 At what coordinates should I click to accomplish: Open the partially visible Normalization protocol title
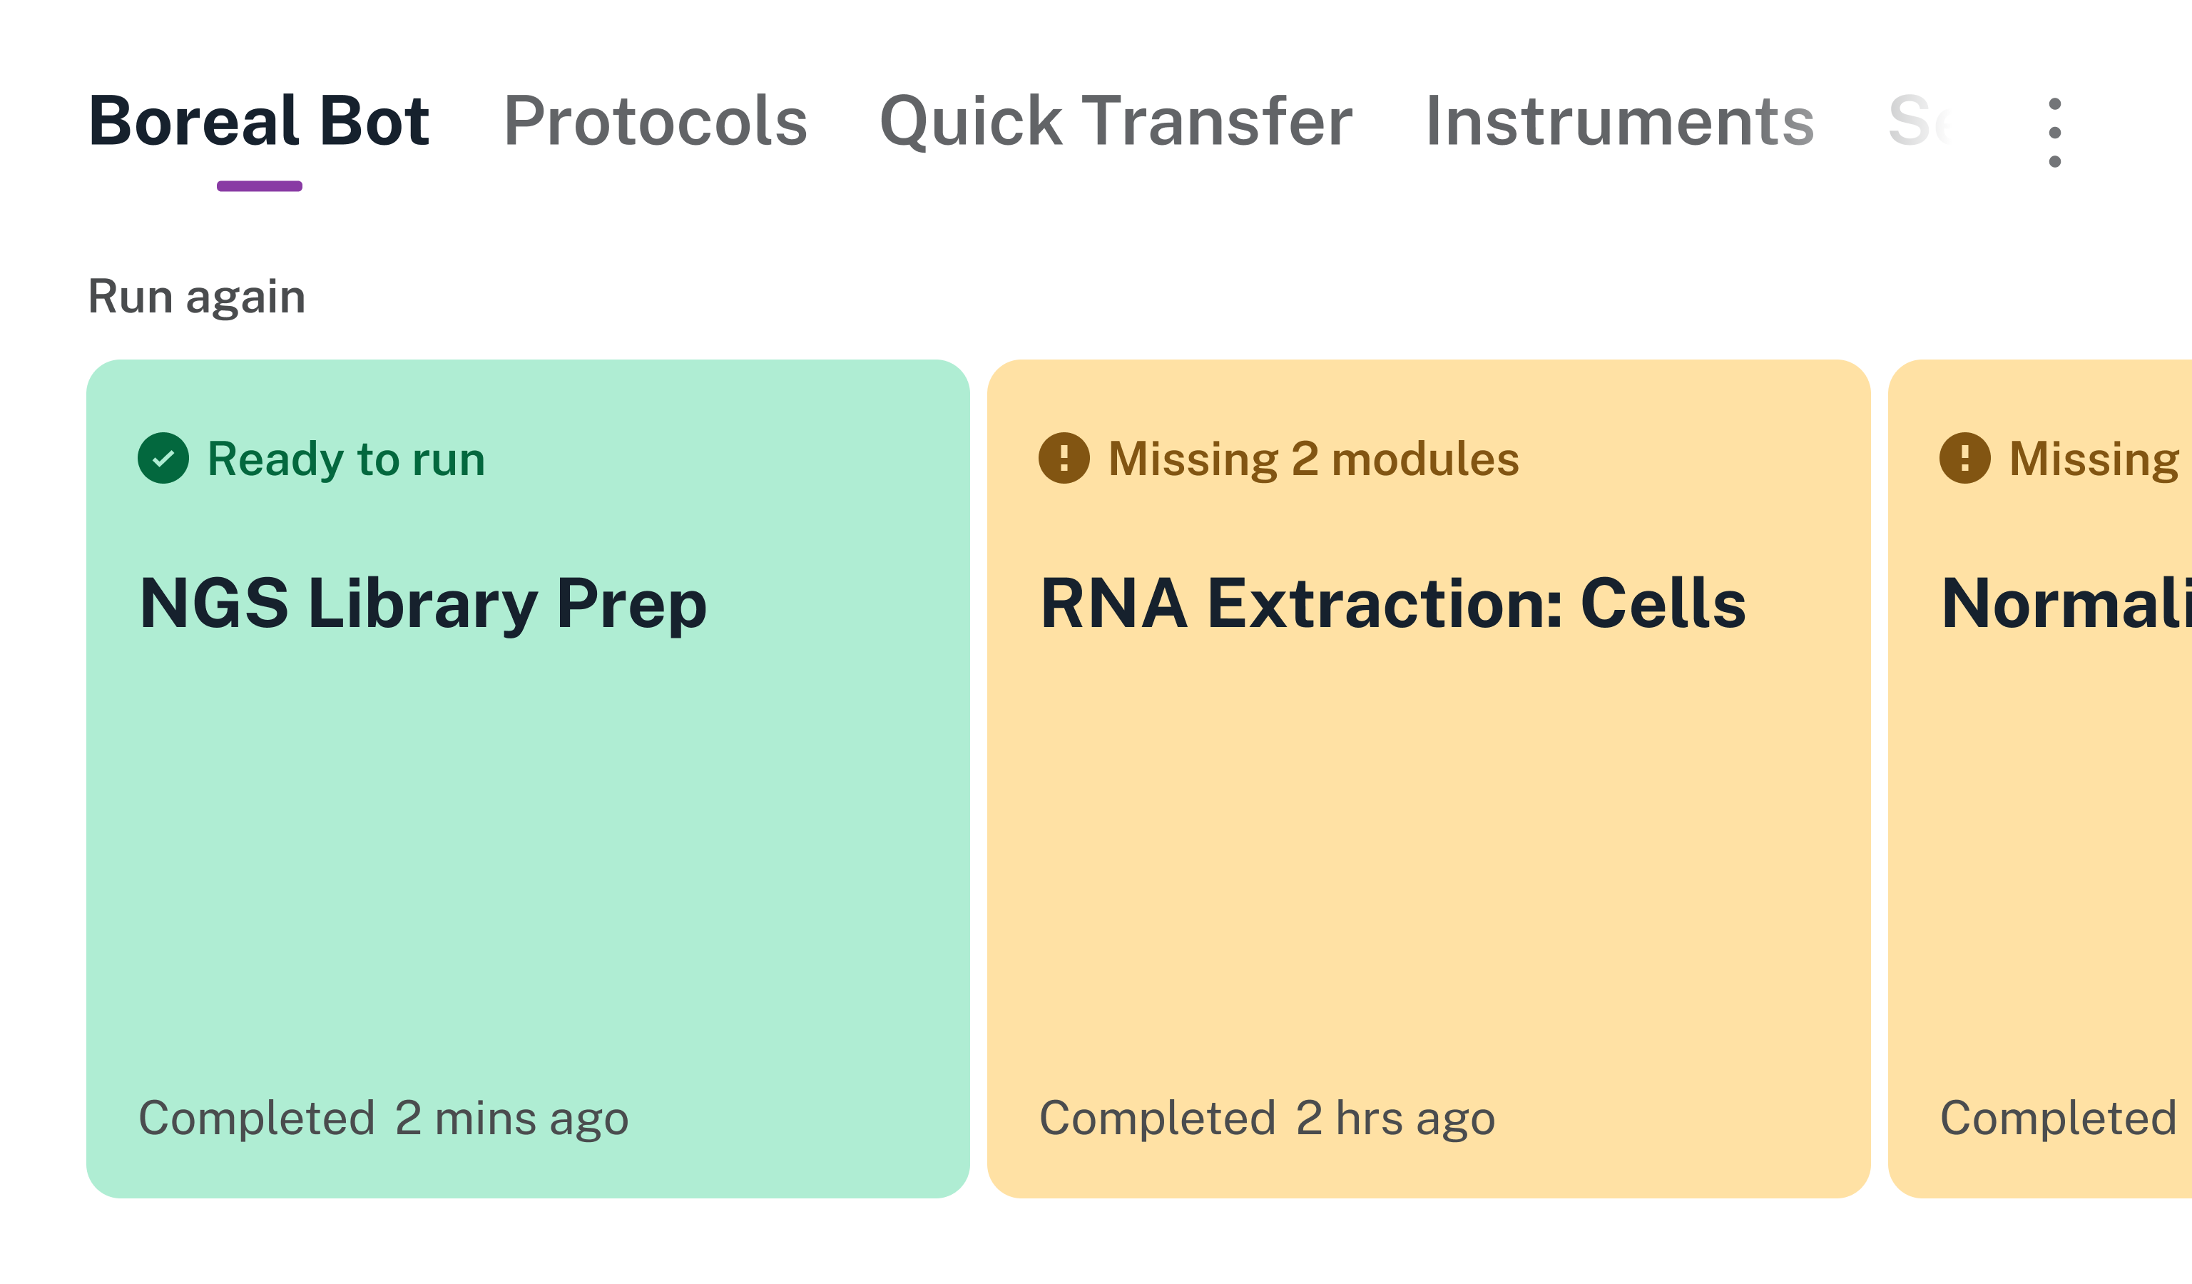coord(2066,603)
